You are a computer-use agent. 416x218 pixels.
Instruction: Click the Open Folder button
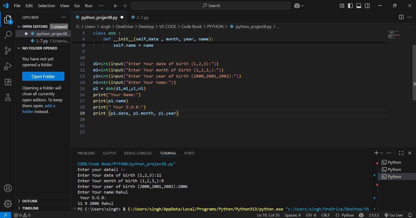coord(43,77)
